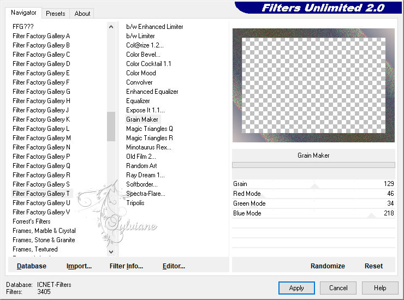Choose the Enhanced Equalizer filter
Viewport: 404px width, 300px height.
pos(152,92)
